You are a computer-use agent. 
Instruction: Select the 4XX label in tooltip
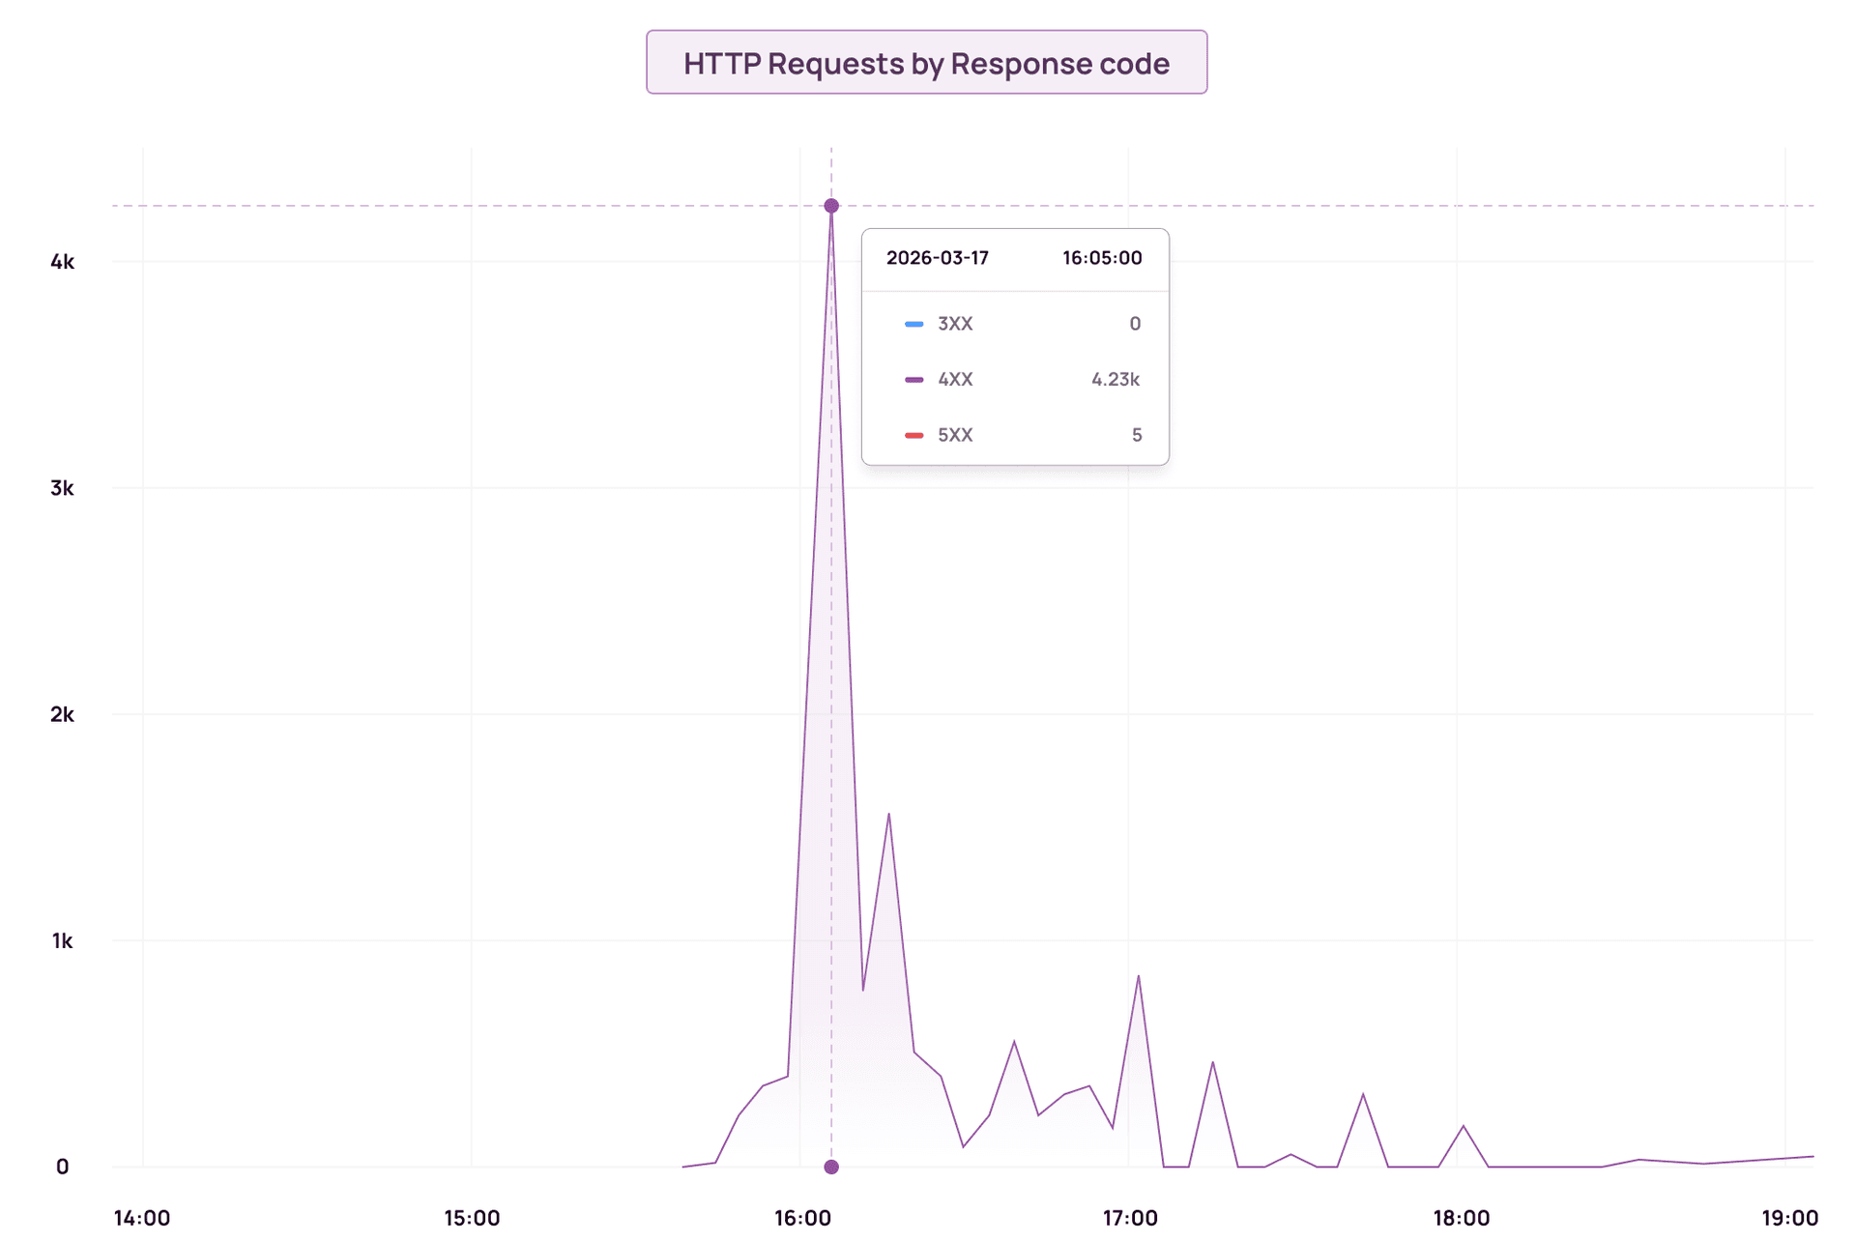tap(955, 380)
